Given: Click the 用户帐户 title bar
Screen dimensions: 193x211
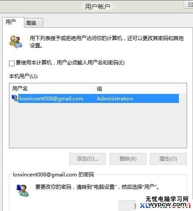Looking at the screenshot, I should [97, 6].
